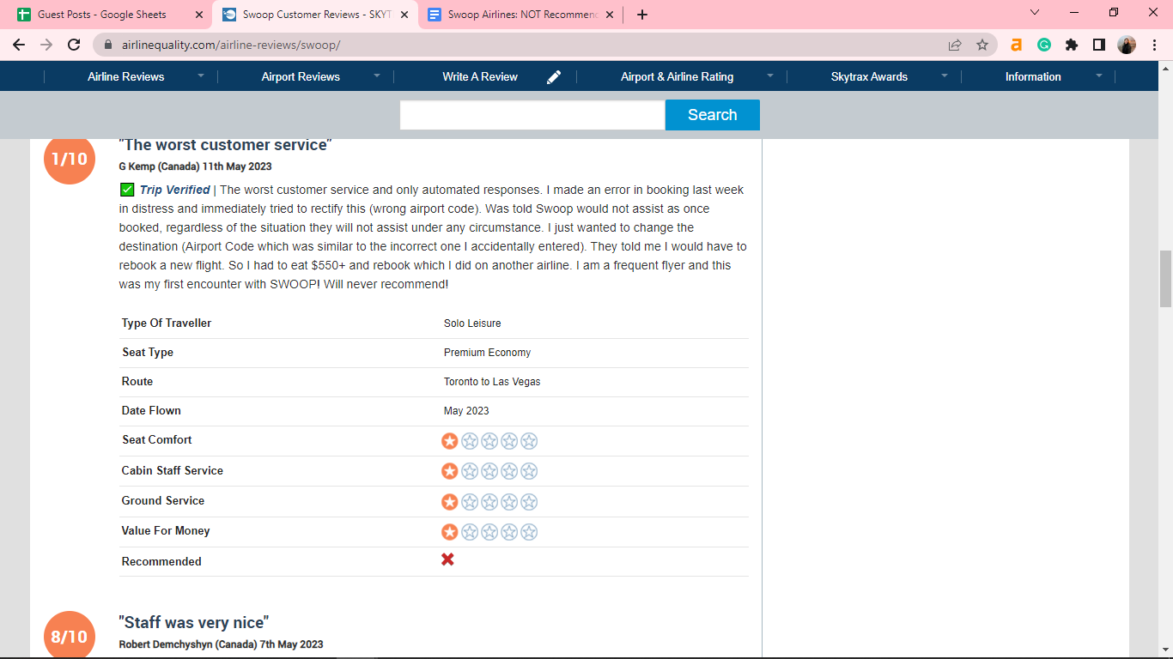This screenshot has width=1173, height=659.
Task: Share this page via share icon
Action: pyautogui.click(x=955, y=45)
